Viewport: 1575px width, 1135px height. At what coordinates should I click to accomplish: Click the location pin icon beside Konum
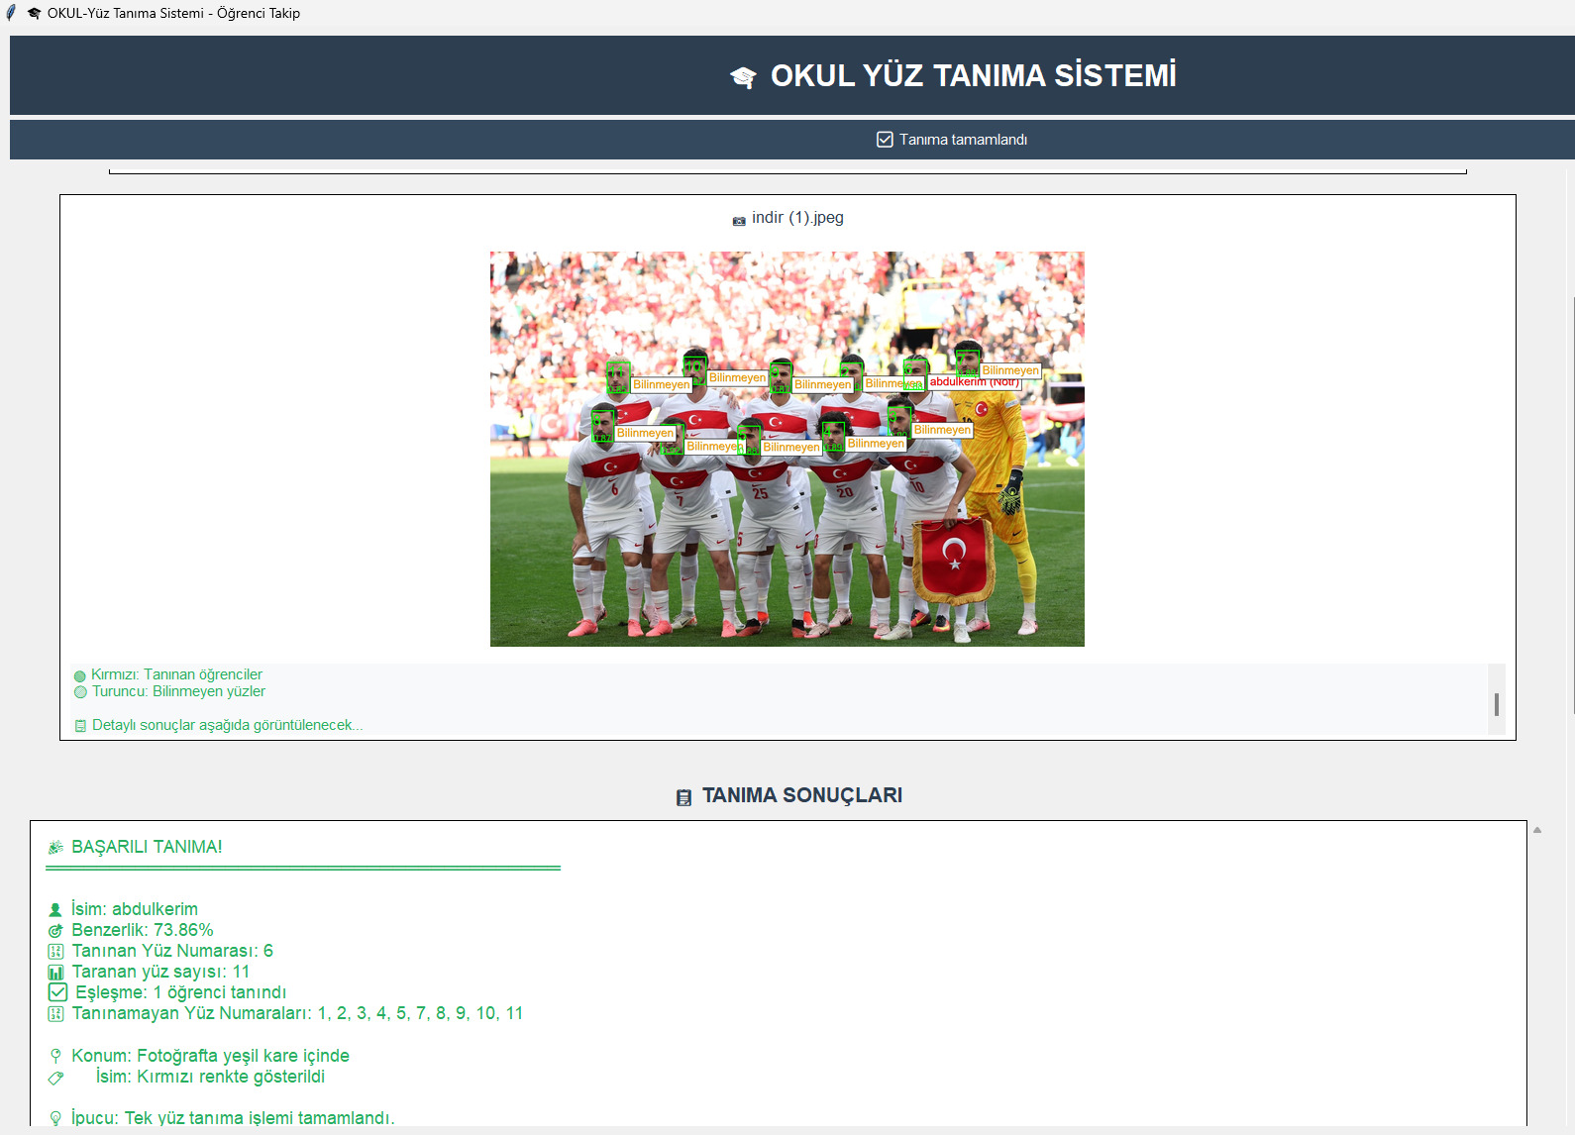coord(55,1057)
